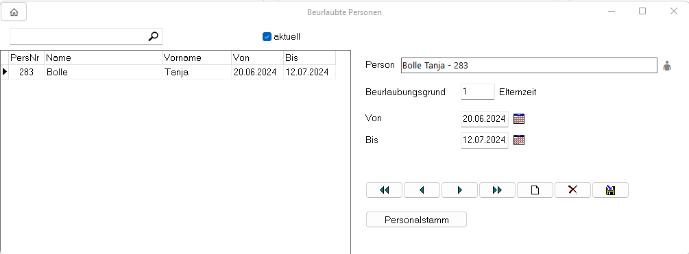The image size is (689, 254).
Task: Click the Von column header in table
Action: coord(258,58)
